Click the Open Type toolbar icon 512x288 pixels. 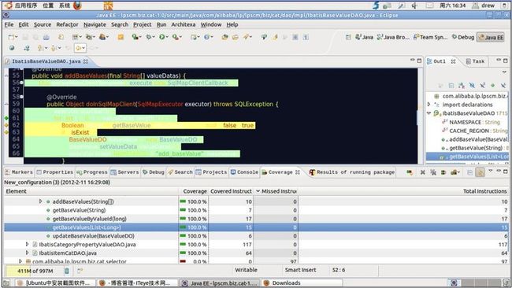(x=224, y=37)
